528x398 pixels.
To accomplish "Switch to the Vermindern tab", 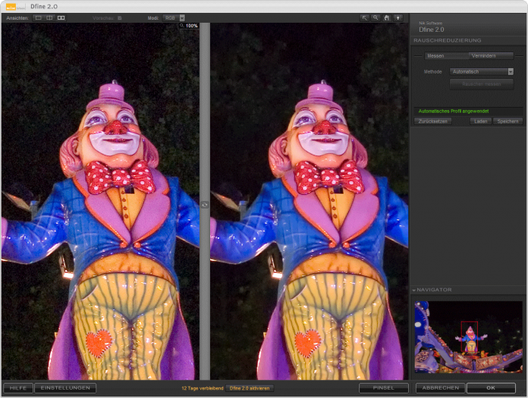I will pyautogui.click(x=483, y=55).
